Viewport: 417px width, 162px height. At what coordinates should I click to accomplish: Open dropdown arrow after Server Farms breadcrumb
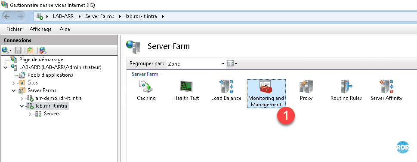click(x=120, y=16)
